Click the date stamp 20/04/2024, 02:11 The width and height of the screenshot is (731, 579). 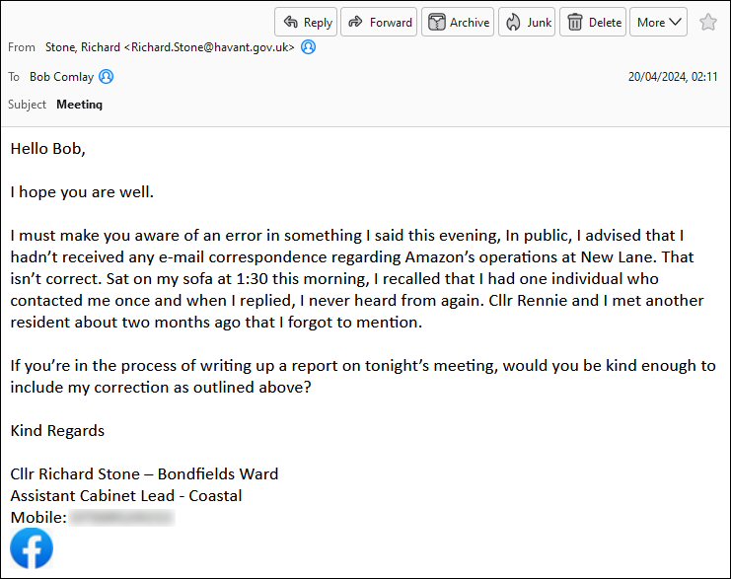tap(673, 77)
